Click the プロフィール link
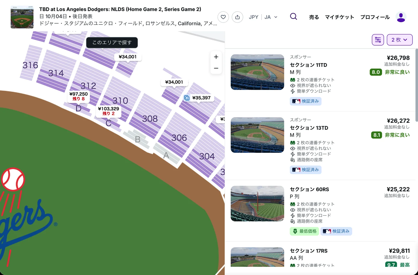This screenshot has width=418, height=275. point(375,17)
